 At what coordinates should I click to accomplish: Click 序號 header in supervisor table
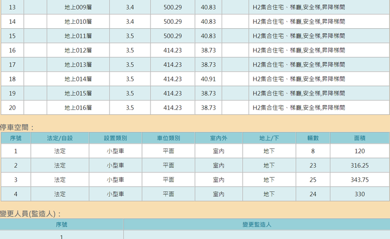(x=61, y=224)
